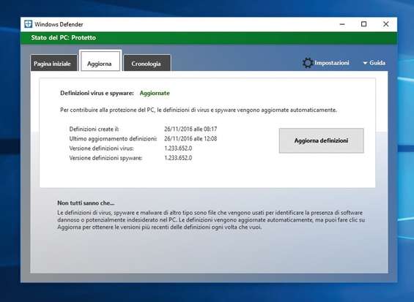414x302 pixels.
Task: Click the Aggiorna definizioni button
Action: [322, 140]
